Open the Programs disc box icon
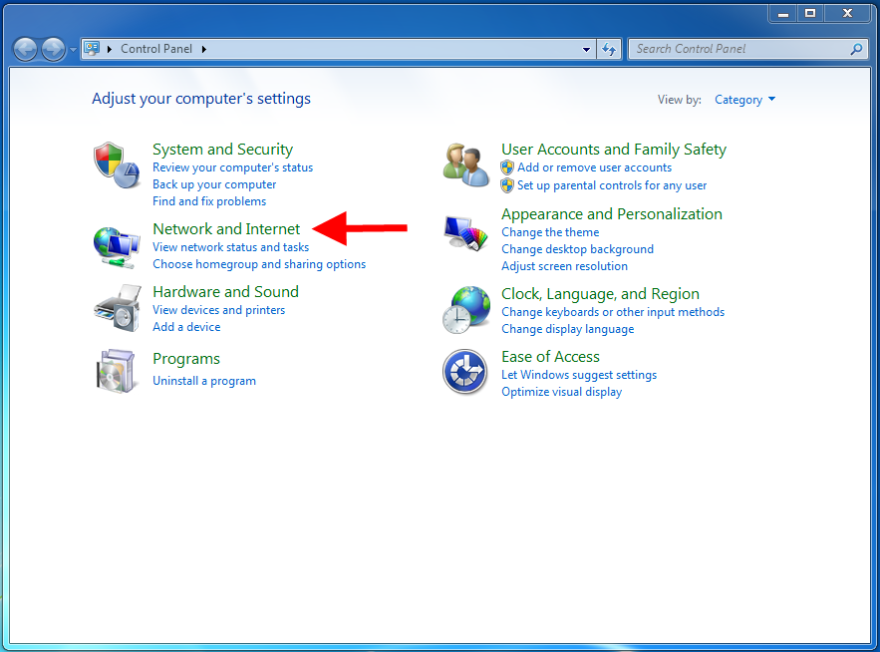Screen dimensions: 880x652 [116, 371]
